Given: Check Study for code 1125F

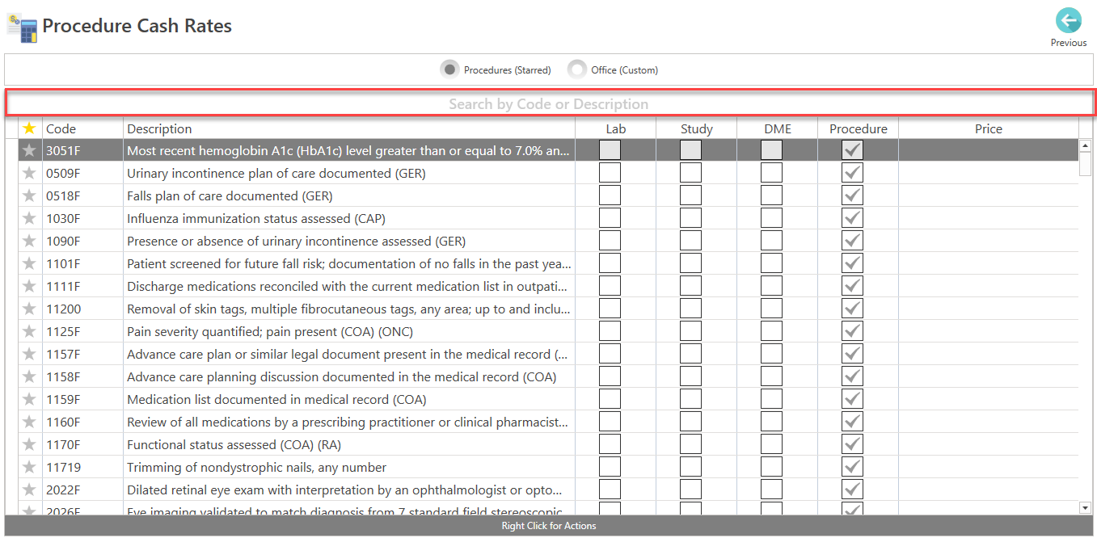Looking at the screenshot, I should (690, 331).
